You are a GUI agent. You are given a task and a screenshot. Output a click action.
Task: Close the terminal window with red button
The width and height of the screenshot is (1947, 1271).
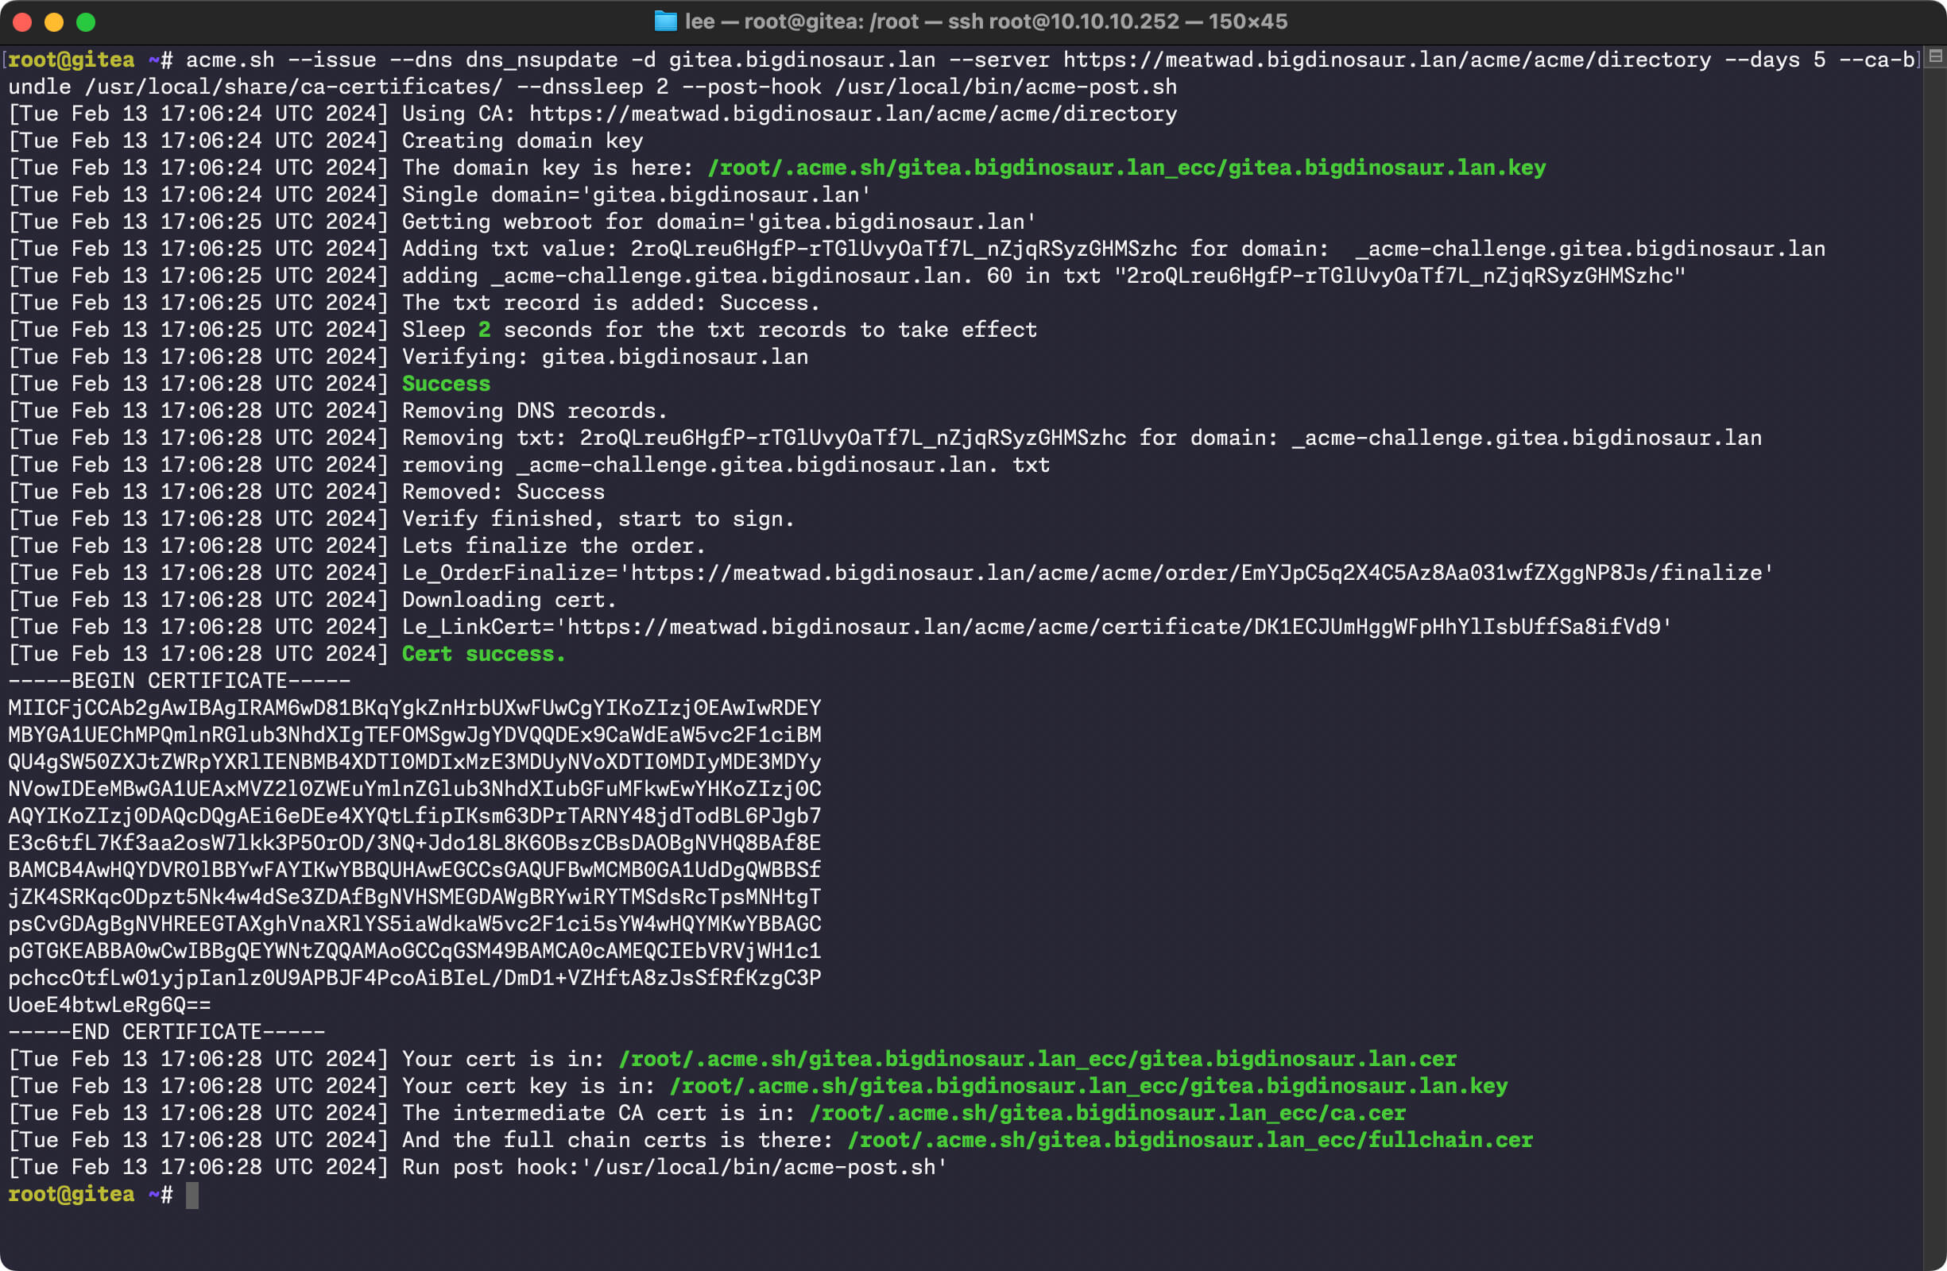23,22
